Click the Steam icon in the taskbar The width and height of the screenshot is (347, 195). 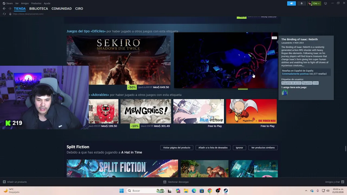tap(226, 191)
